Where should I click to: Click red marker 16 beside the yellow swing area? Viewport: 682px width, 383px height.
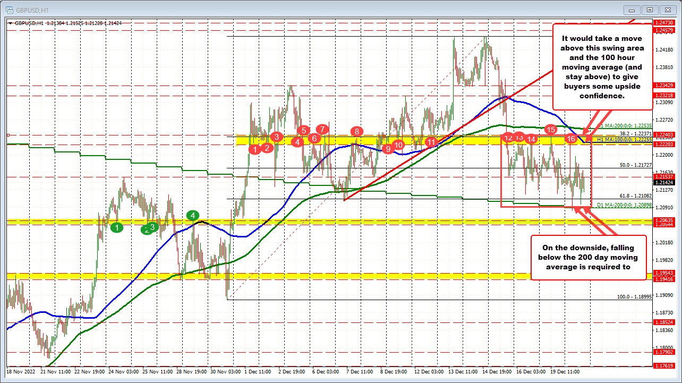(571, 138)
